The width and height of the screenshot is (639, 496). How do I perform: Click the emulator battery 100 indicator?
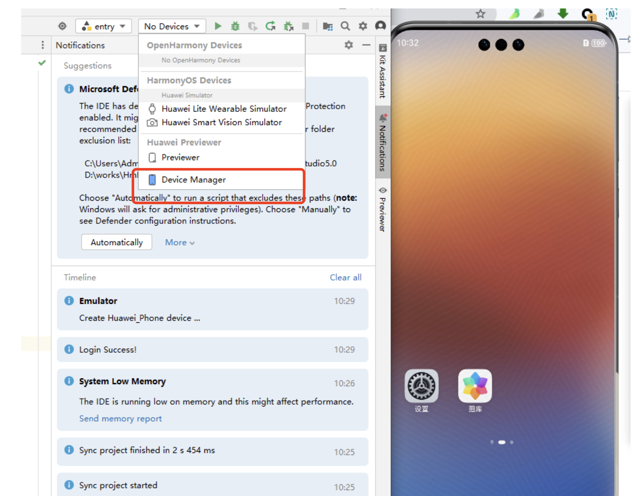click(x=598, y=43)
